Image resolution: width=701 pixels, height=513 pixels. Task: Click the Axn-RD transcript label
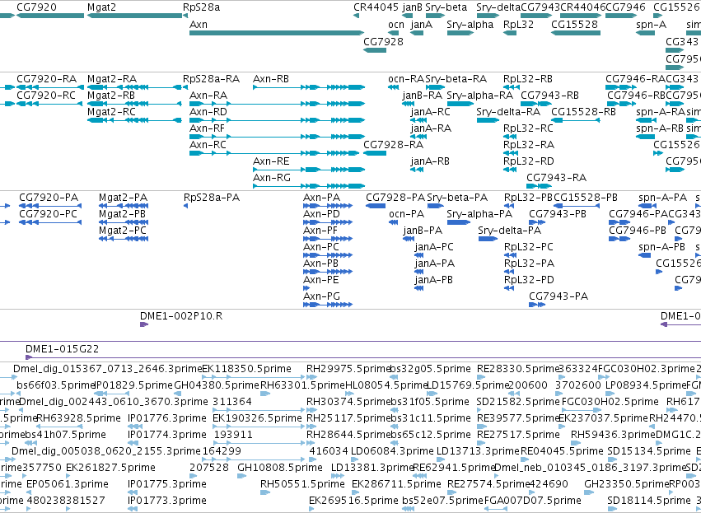click(208, 112)
